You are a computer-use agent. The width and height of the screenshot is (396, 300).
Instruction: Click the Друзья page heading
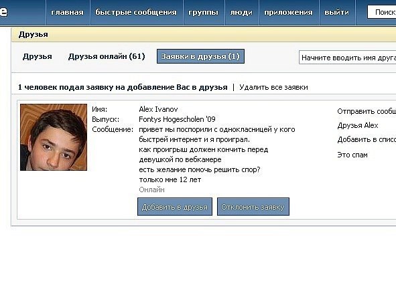[33, 35]
